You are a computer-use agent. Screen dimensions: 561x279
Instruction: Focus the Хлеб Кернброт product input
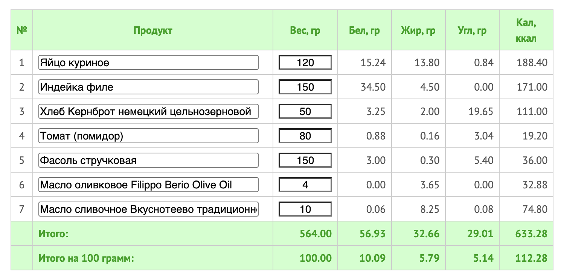pyautogui.click(x=148, y=111)
